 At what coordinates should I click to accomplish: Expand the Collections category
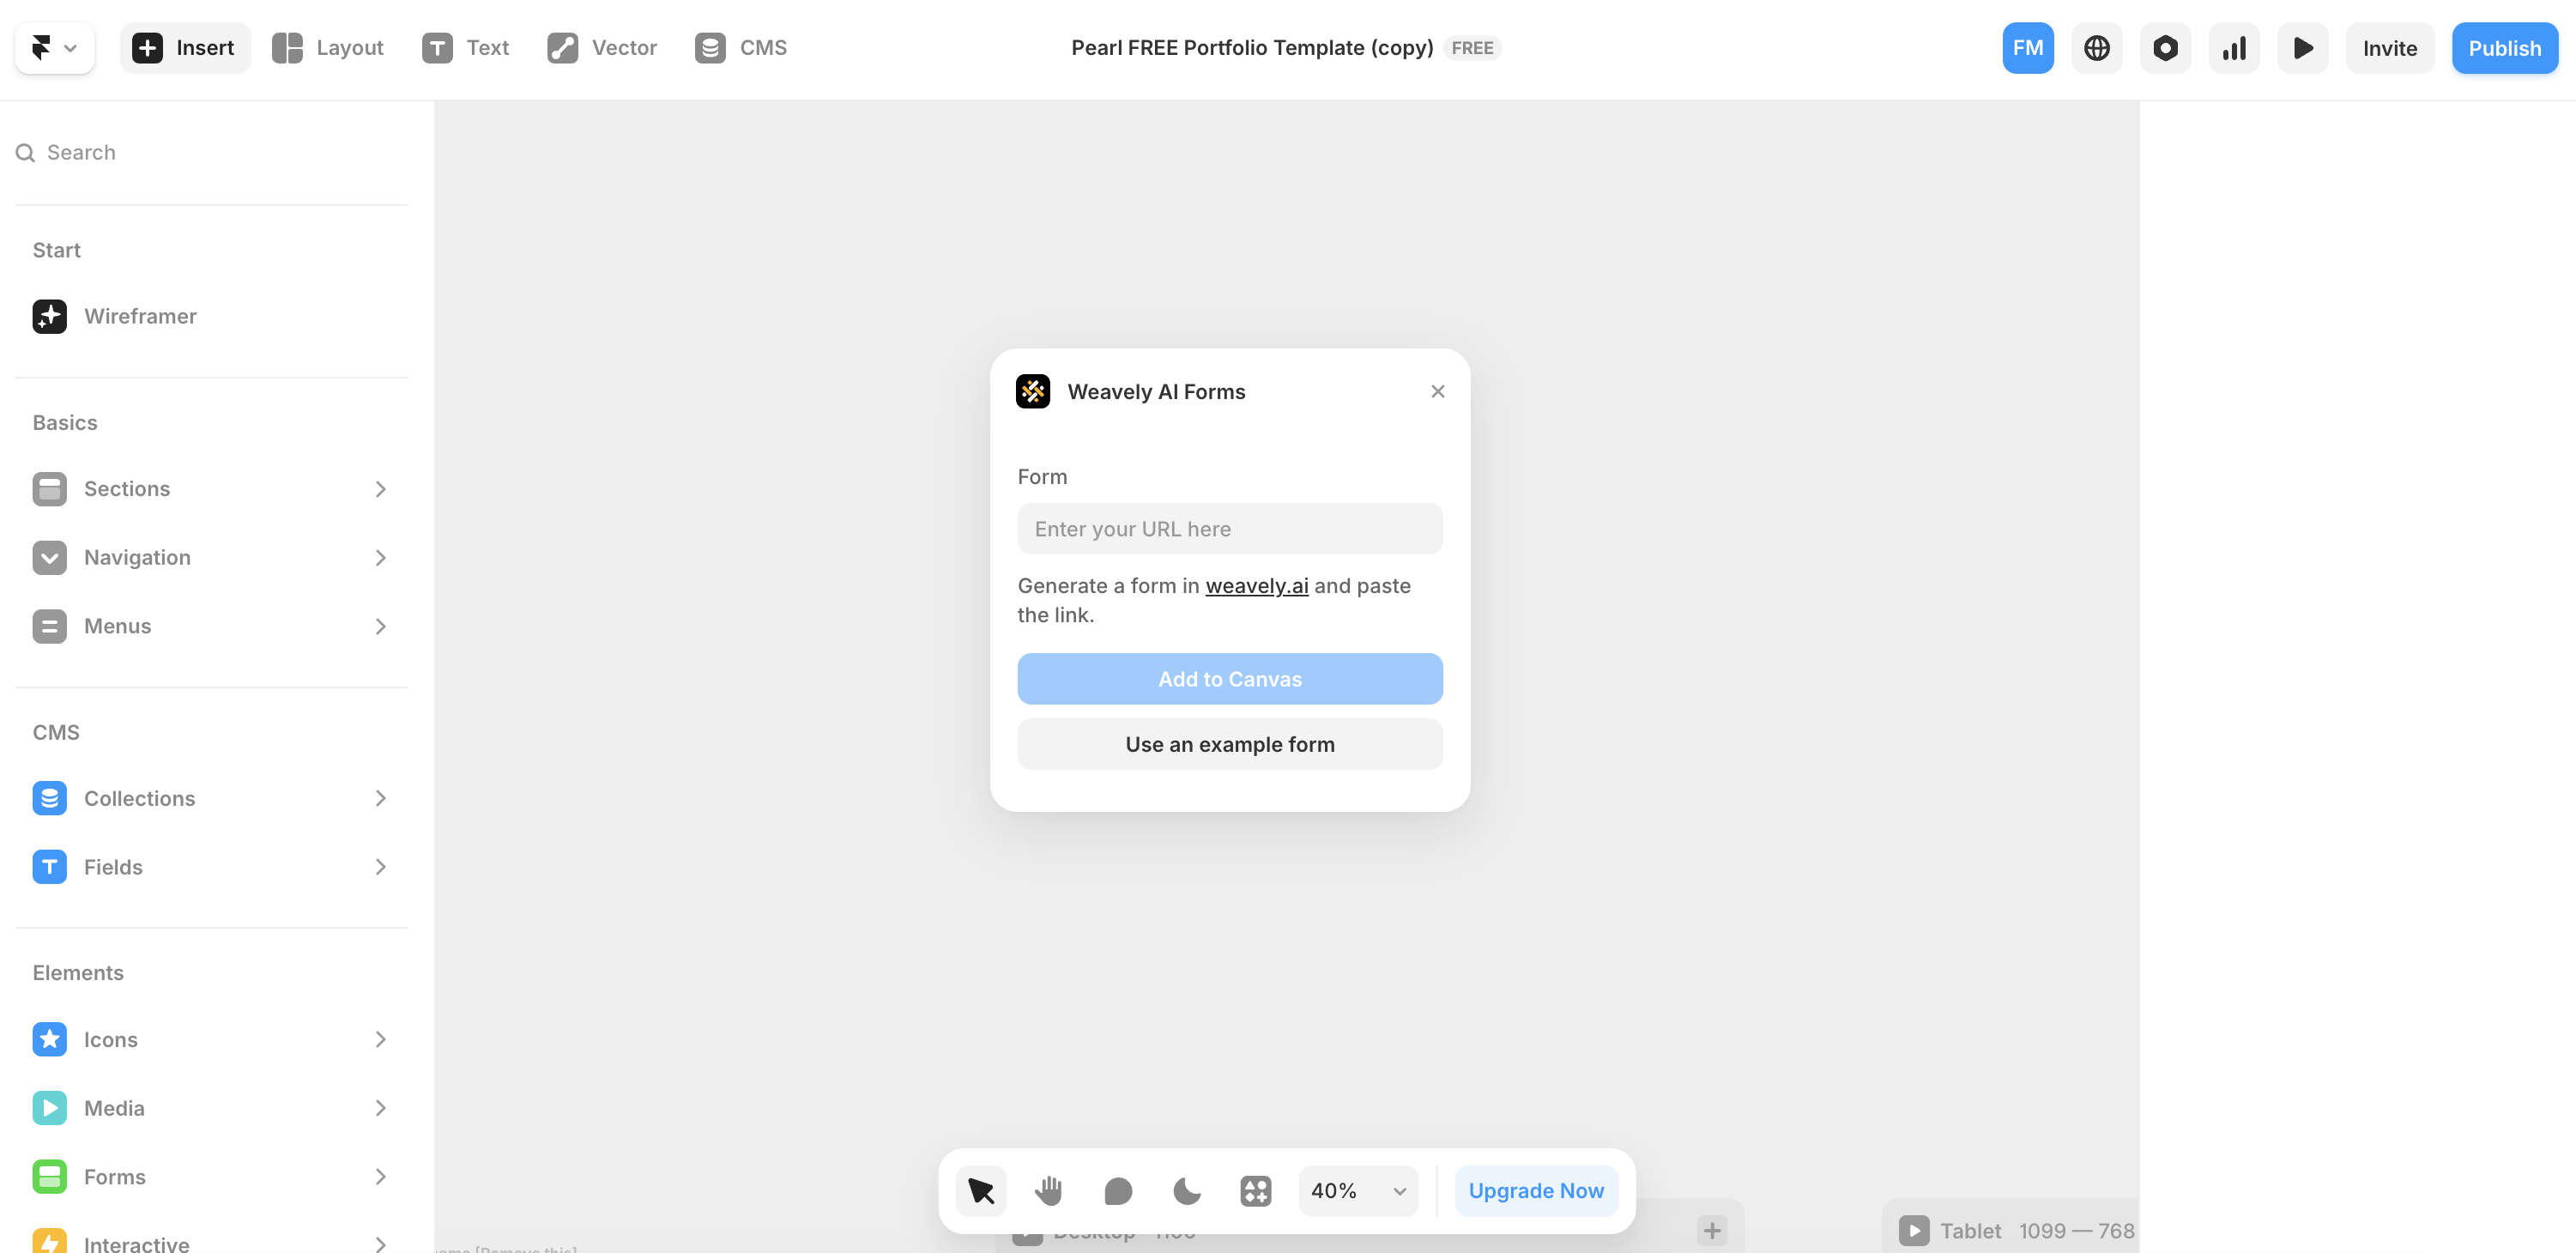click(x=139, y=798)
